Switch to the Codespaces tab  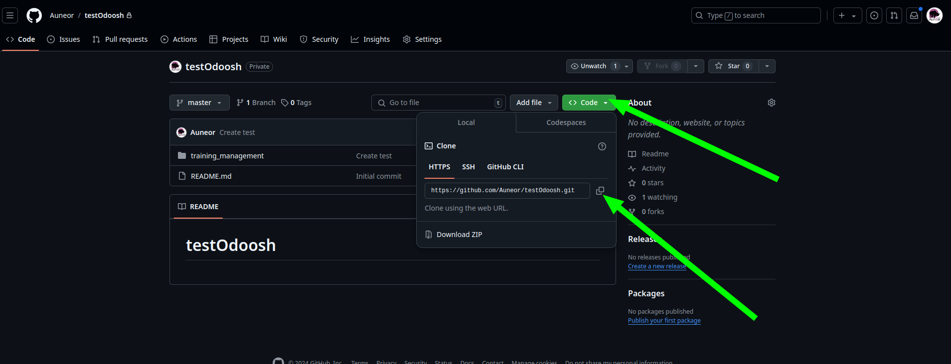click(x=566, y=122)
